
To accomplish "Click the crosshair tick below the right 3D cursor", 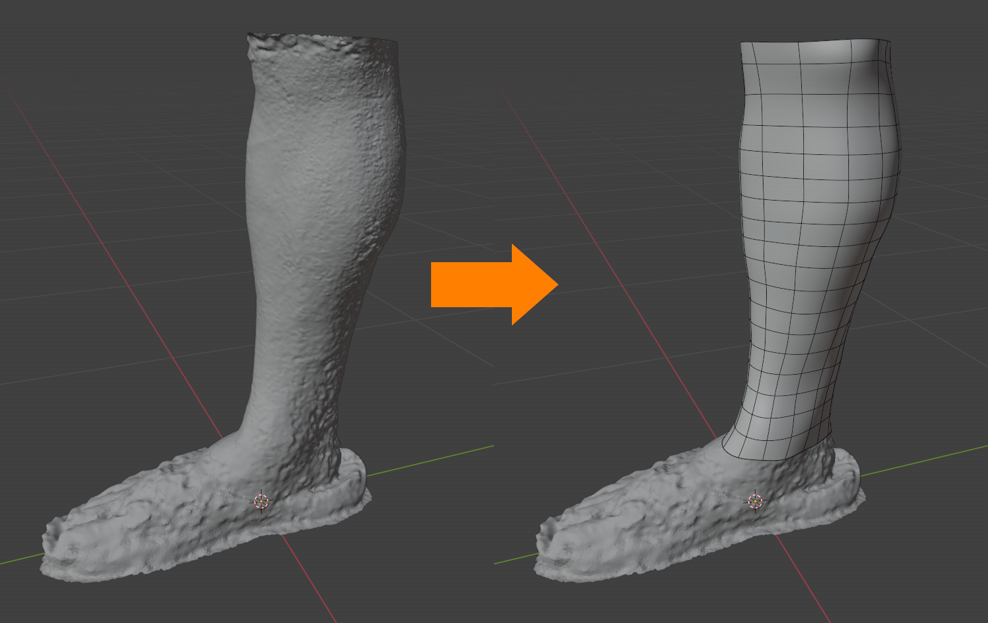I will click(x=755, y=512).
